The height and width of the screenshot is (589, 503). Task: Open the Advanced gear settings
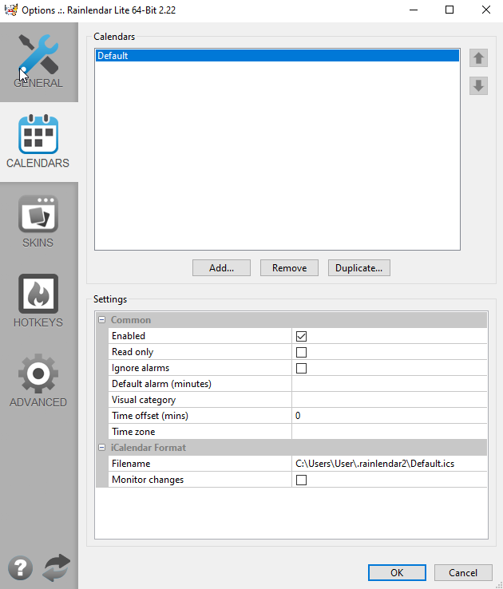click(38, 380)
